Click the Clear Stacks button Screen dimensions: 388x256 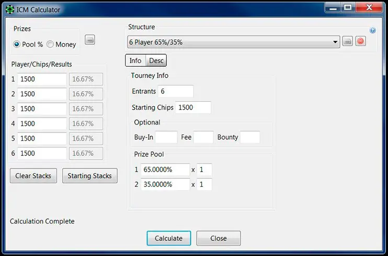(33, 176)
